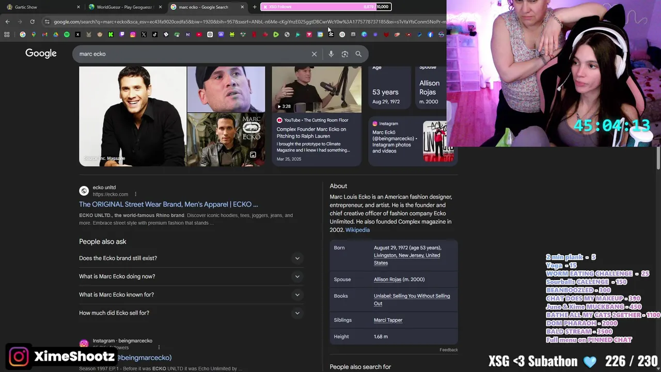Open the TikTok bookmark icon

coord(155,35)
